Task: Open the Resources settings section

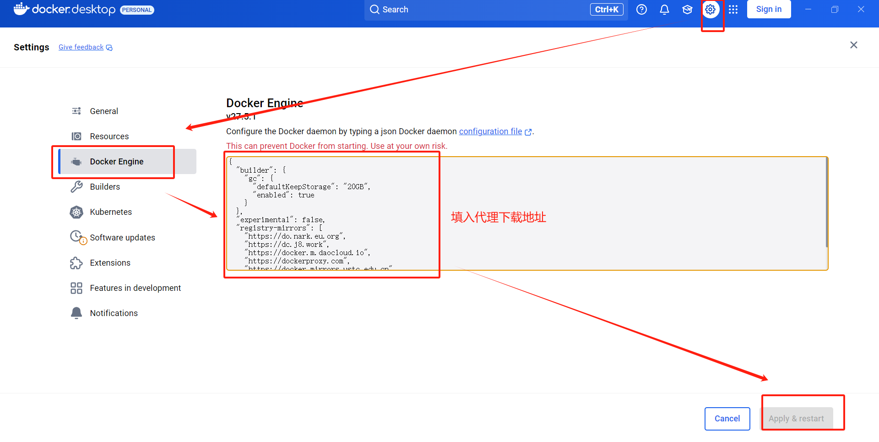Action: pos(127,136)
